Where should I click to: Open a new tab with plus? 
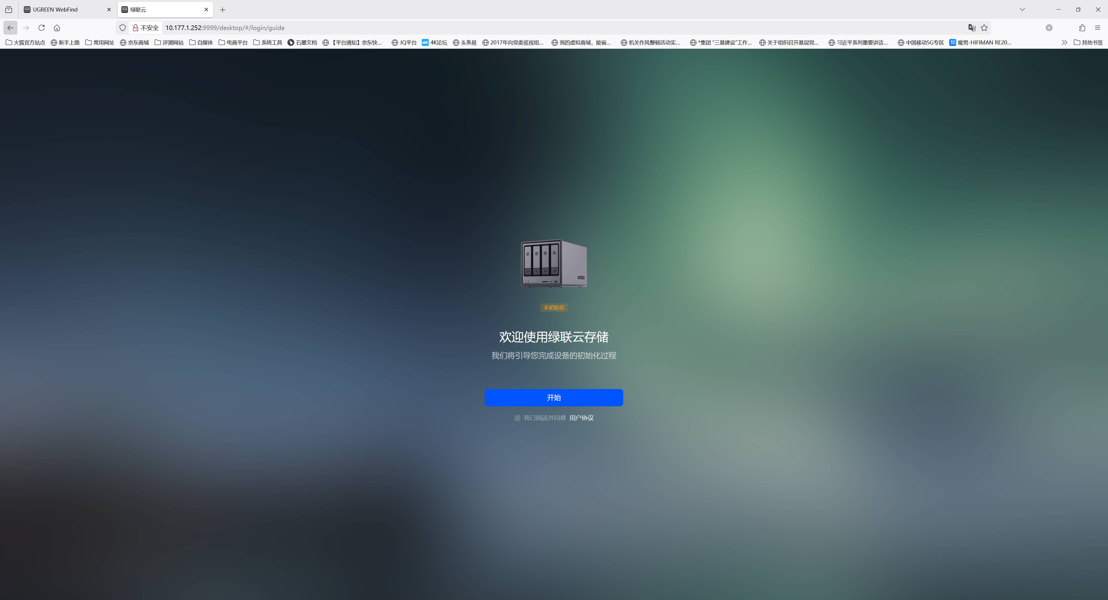(x=222, y=10)
